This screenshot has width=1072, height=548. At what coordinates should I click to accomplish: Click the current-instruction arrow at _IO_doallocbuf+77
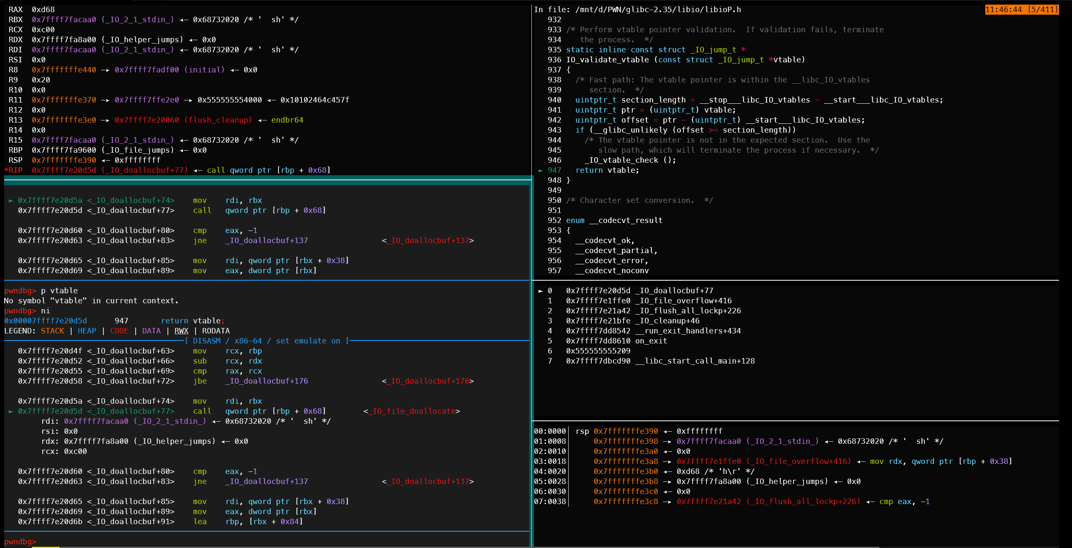11,411
